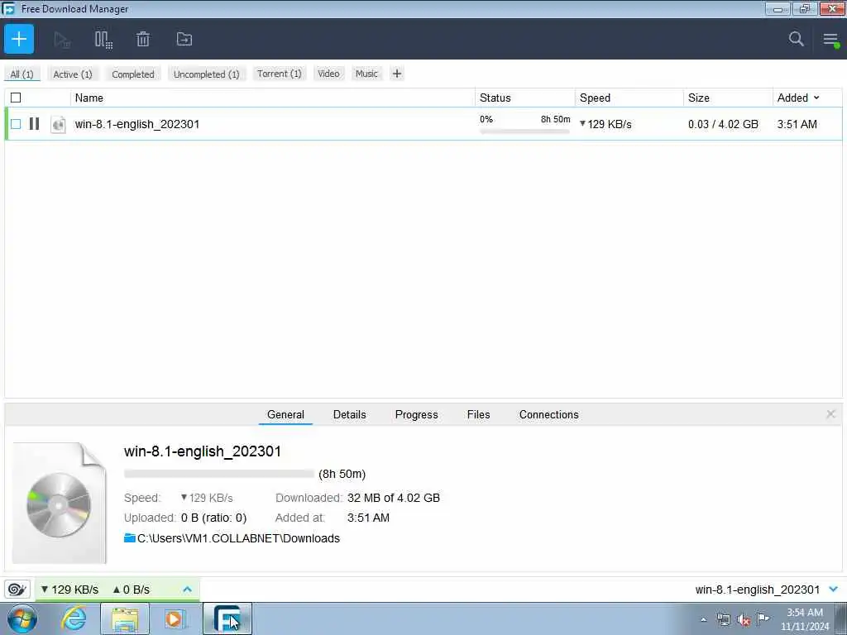Expand the speed panel chevron in status bar
Viewport: 847px width, 635px height.
coord(188,589)
